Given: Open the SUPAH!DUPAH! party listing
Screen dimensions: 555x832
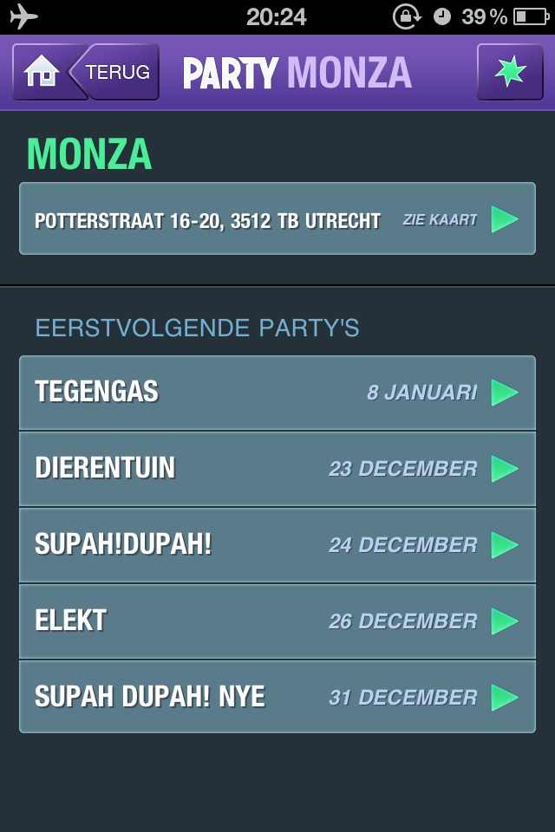Looking at the screenshot, I should tap(123, 545).
